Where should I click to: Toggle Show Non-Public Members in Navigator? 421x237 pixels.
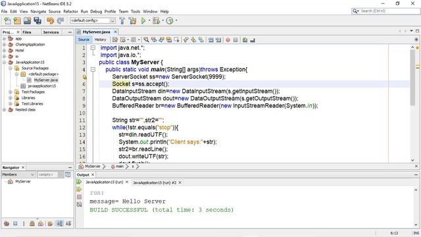[x=32, y=224]
